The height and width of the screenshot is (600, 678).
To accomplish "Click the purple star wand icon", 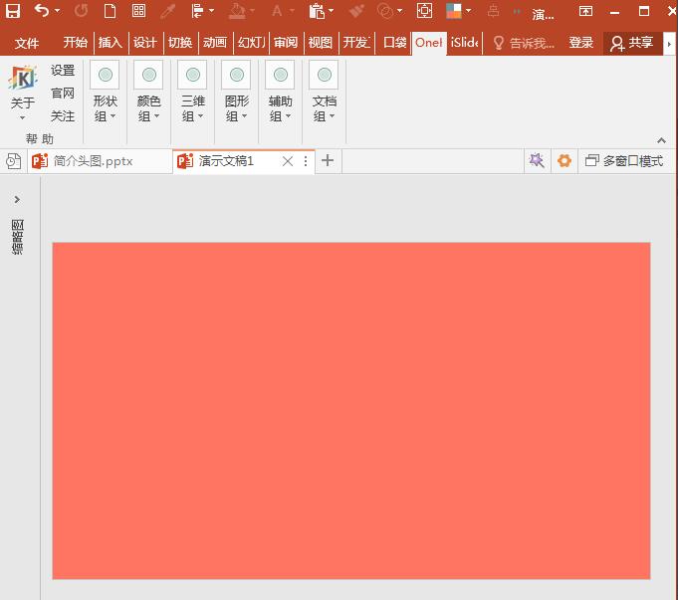I will 537,161.
